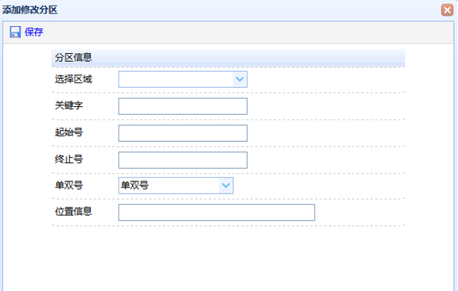Select the 起始号 field label
Screen dimensions: 458x291
(x=69, y=132)
